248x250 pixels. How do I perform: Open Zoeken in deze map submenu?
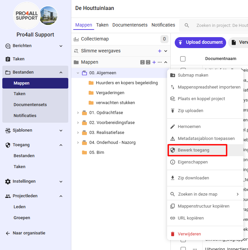205,194
